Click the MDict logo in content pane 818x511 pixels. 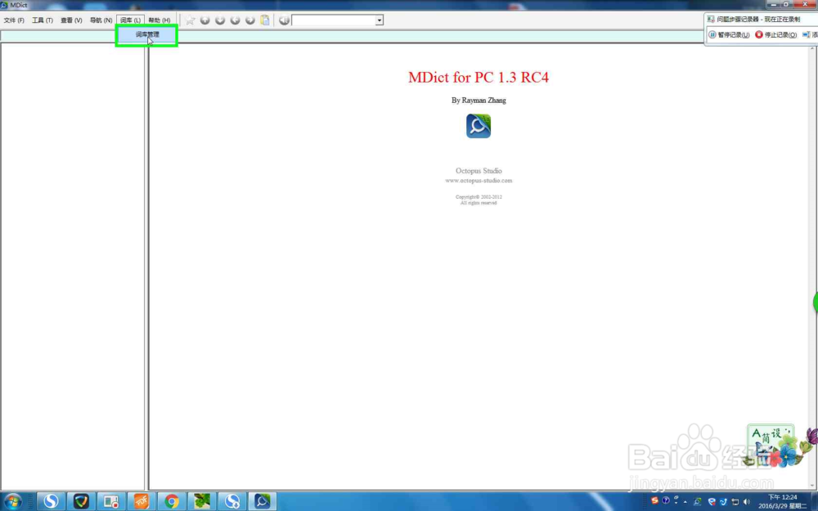coord(479,126)
